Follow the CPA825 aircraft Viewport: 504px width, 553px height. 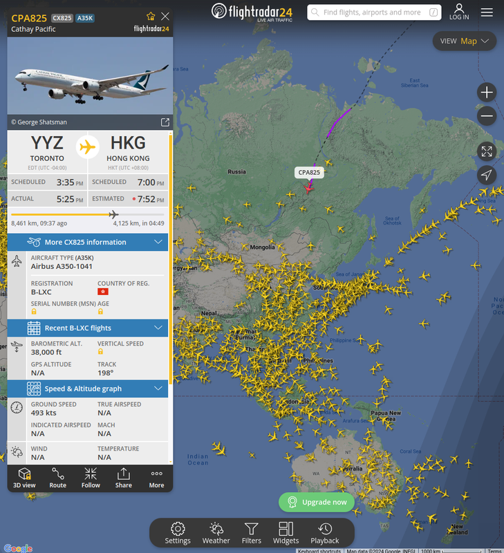click(91, 478)
